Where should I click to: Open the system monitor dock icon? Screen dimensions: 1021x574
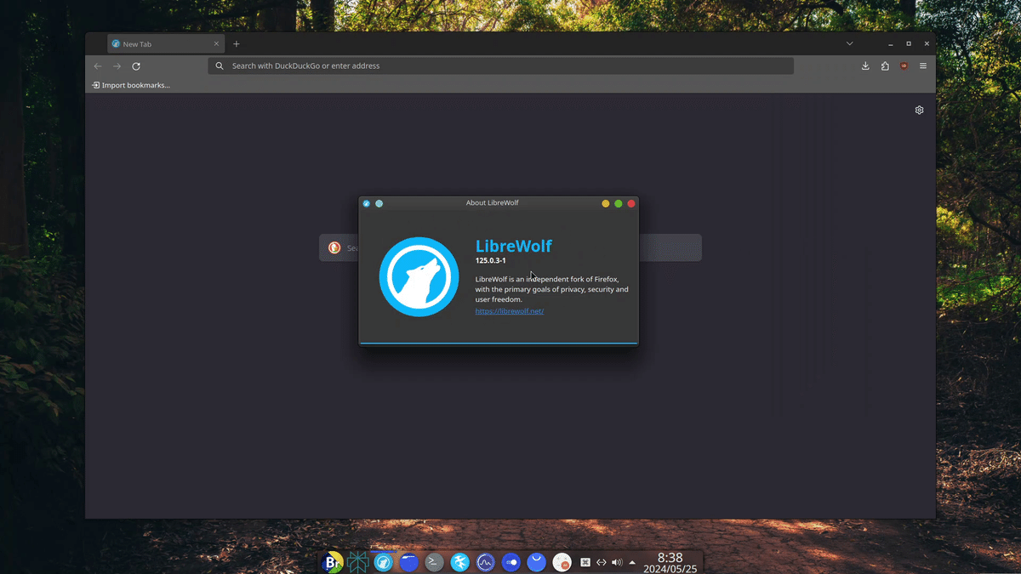tap(486, 562)
